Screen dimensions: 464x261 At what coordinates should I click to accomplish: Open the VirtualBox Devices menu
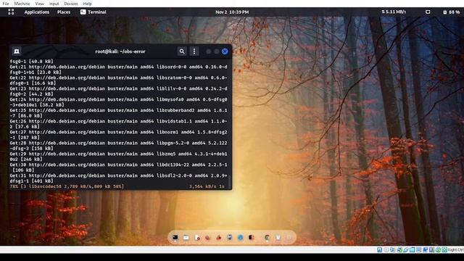coord(71,4)
